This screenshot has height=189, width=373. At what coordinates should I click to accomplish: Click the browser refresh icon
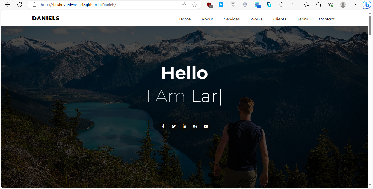pos(20,5)
